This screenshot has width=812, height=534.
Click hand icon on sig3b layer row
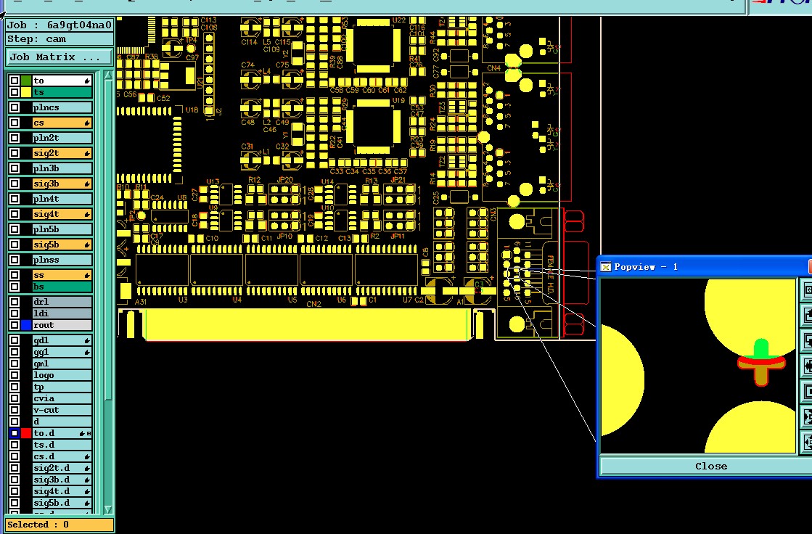coord(87,184)
